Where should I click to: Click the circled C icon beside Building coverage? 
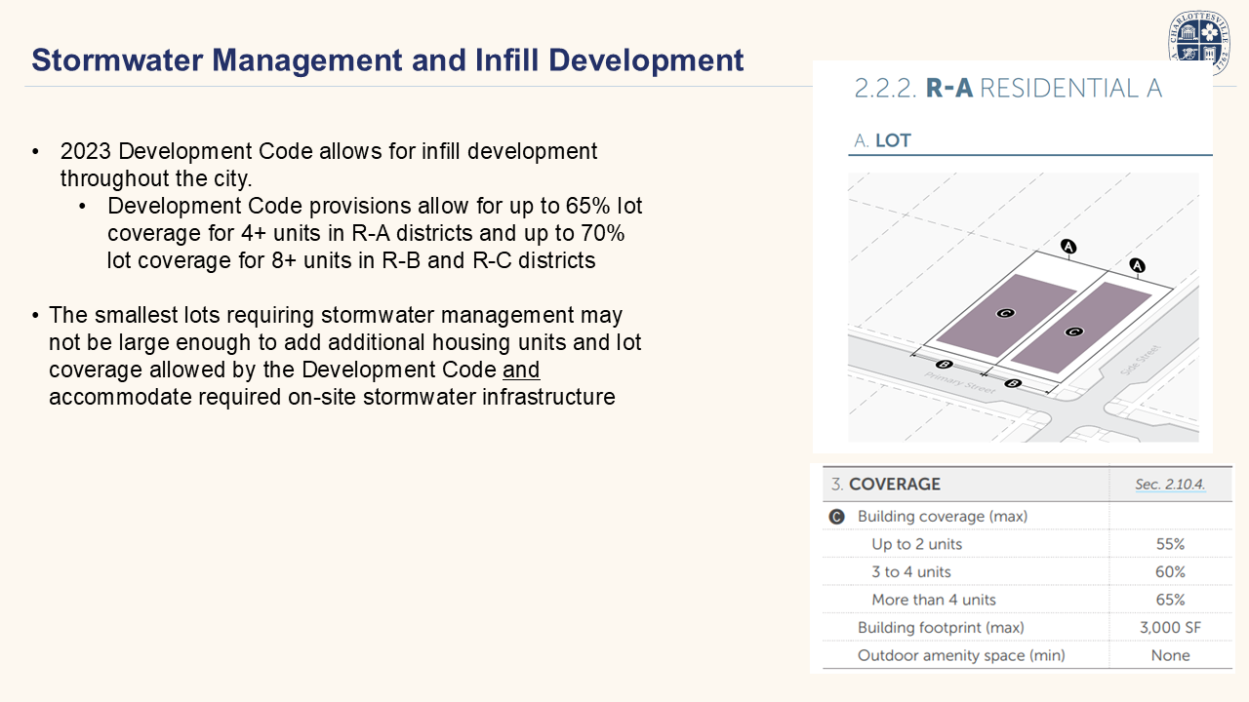(836, 517)
